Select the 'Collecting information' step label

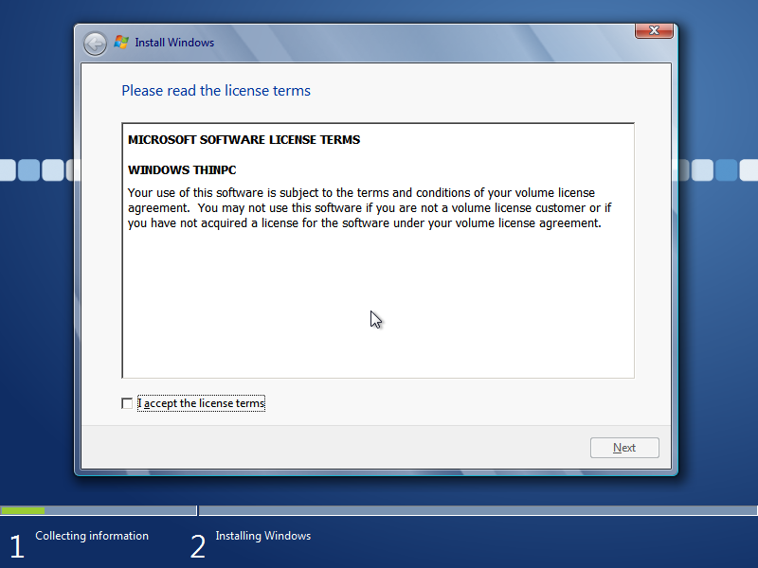tap(92, 536)
